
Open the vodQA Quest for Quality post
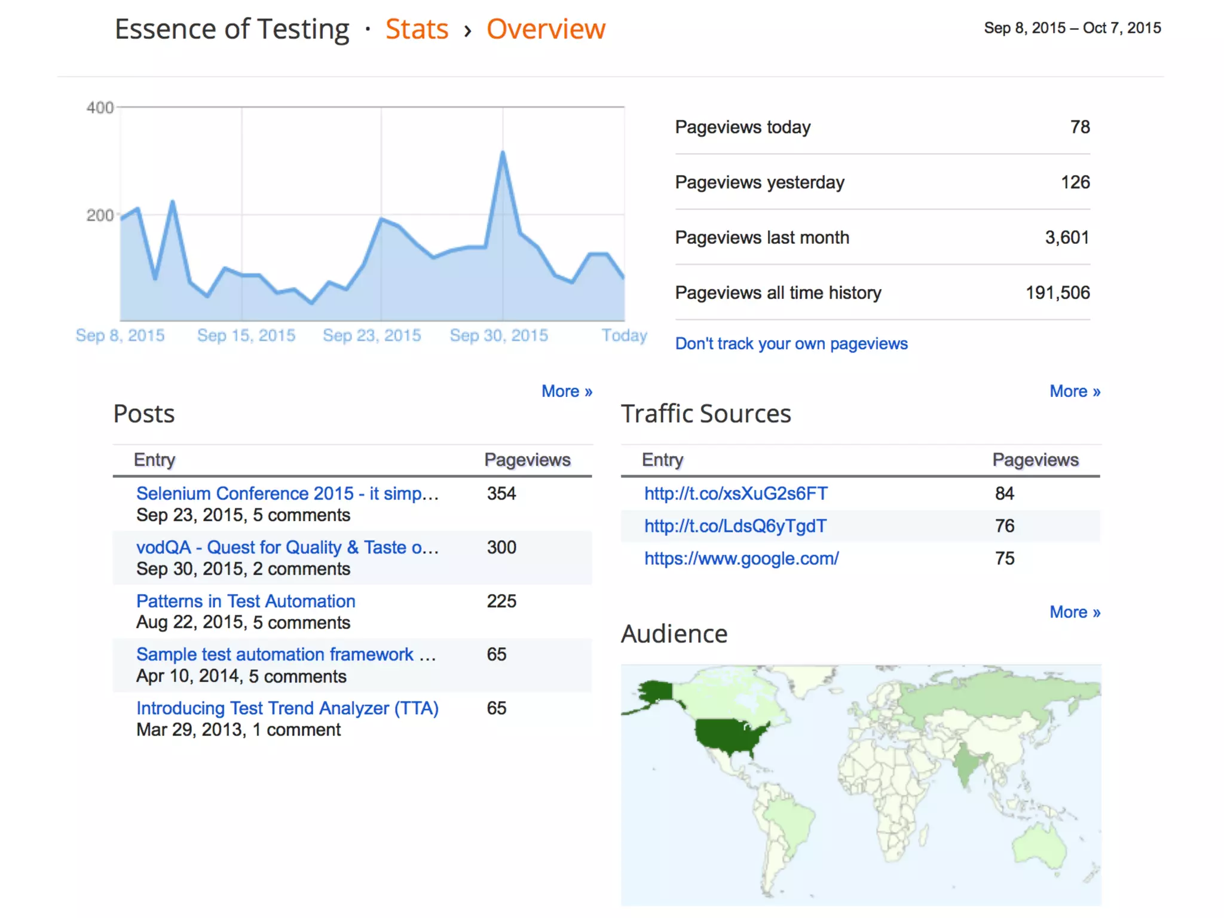(x=287, y=547)
